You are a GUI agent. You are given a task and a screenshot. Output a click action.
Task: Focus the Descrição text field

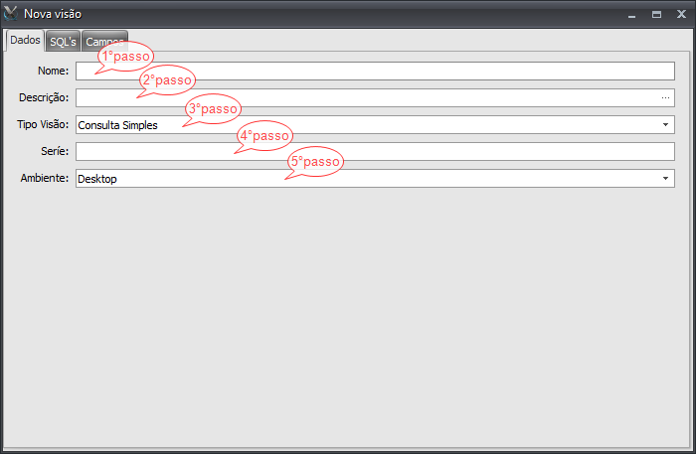click(x=367, y=98)
